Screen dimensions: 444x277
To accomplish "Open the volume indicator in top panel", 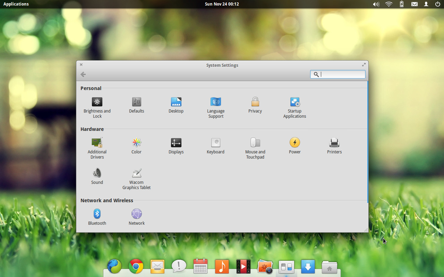I will coord(376,4).
